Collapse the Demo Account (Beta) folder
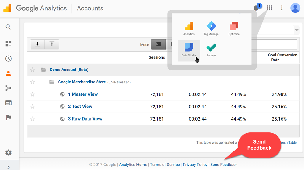The width and height of the screenshot is (304, 170). [43, 70]
